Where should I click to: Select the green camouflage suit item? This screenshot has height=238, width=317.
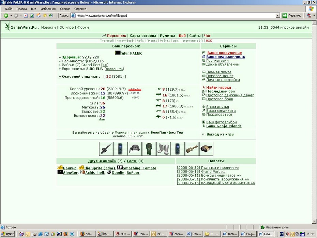(149, 149)
